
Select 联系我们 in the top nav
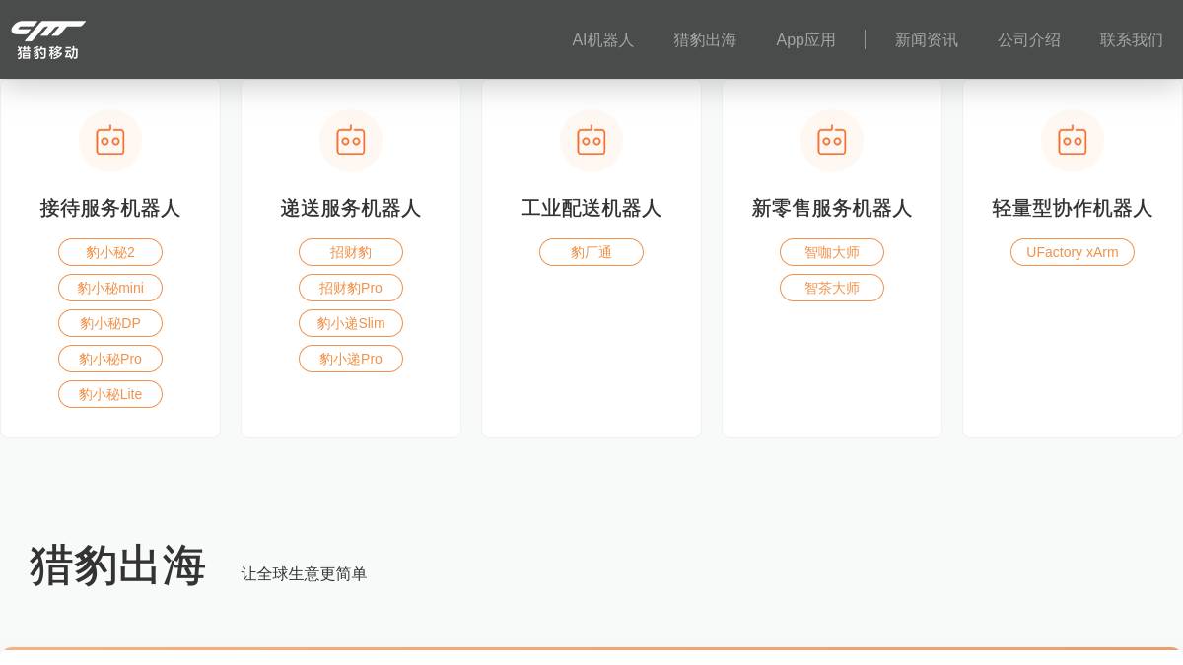(1132, 40)
